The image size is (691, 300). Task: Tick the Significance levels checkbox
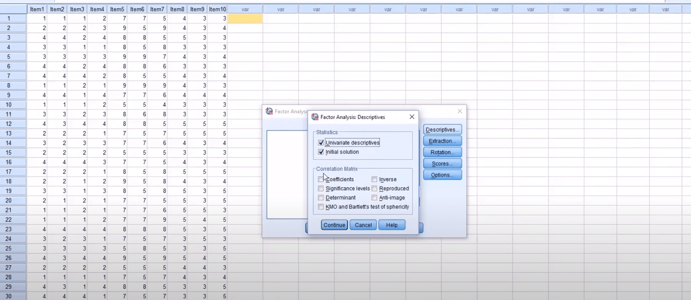[x=320, y=188]
